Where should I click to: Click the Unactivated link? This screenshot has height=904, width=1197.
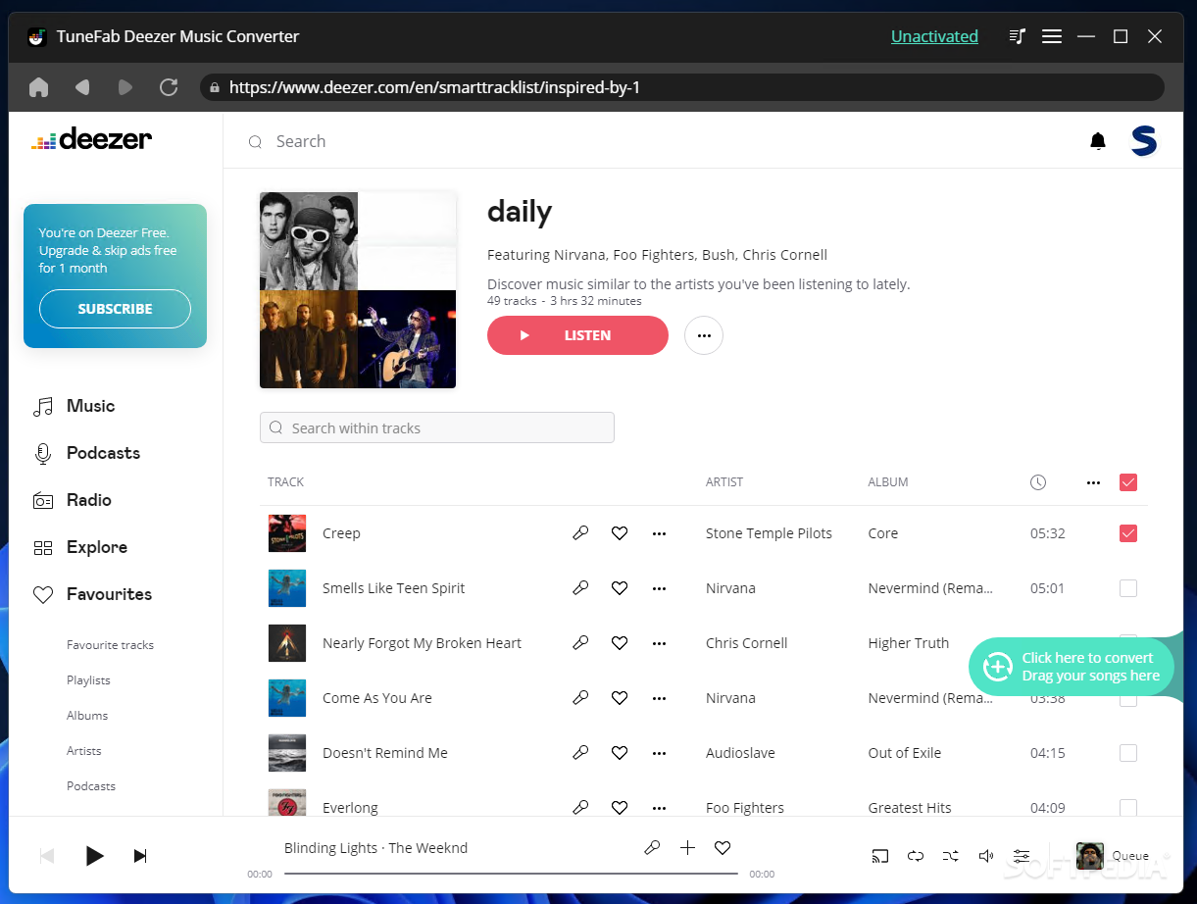[x=934, y=36]
